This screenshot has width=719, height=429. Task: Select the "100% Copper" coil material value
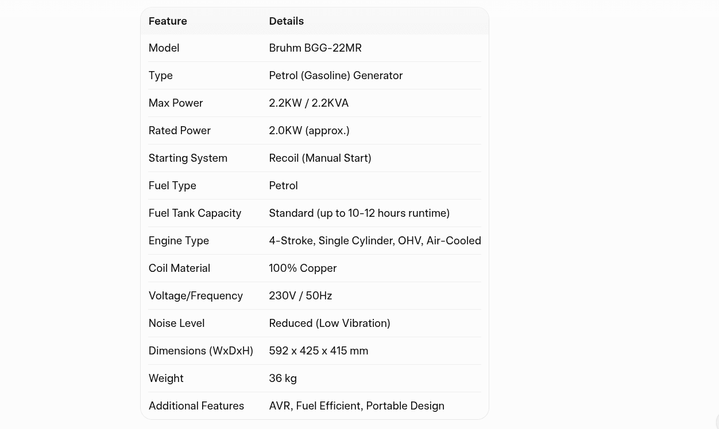click(x=303, y=268)
